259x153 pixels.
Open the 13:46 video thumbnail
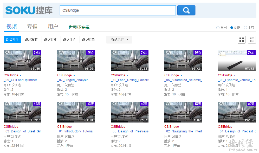22,61
